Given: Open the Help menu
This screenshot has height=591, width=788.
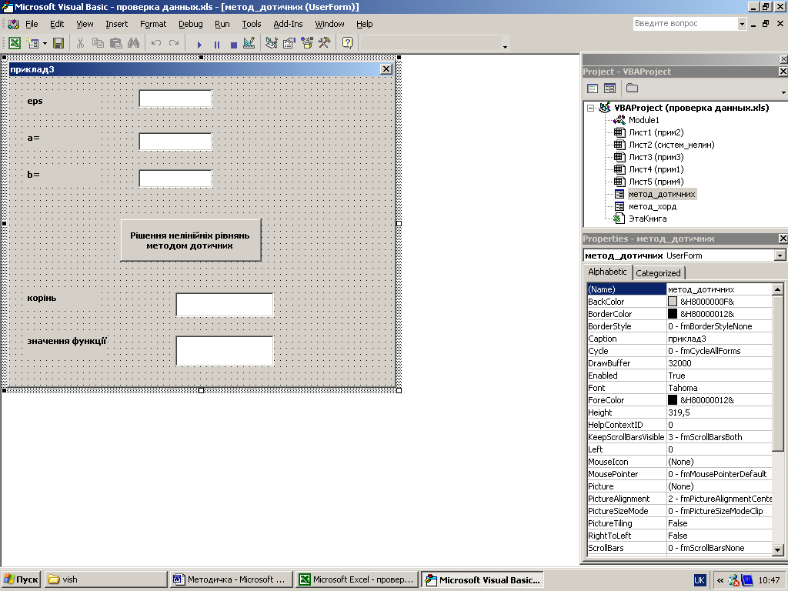Looking at the screenshot, I should tap(364, 24).
